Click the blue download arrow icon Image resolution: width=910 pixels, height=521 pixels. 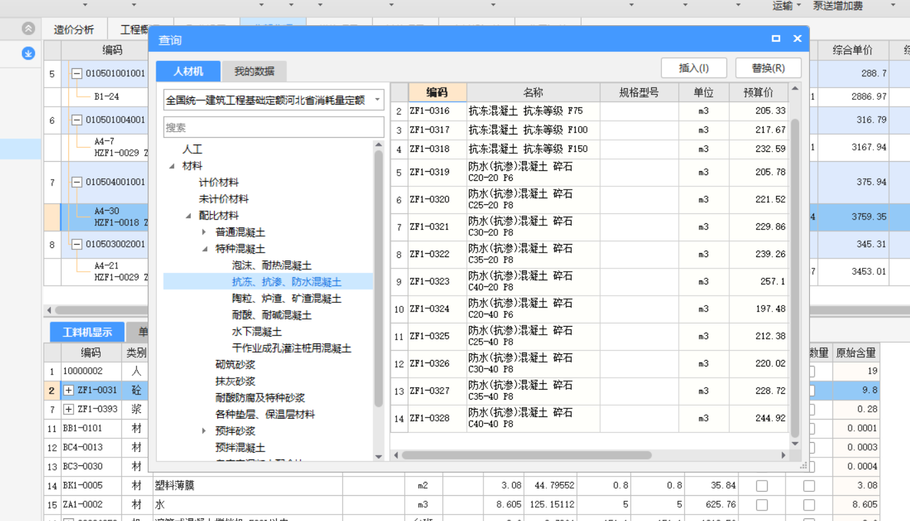(x=28, y=54)
